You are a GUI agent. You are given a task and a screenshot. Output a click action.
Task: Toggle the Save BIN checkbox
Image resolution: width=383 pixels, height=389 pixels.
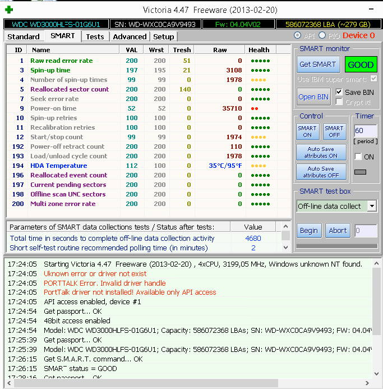[x=339, y=92]
